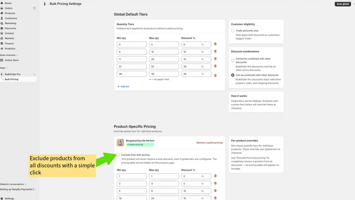355x200 pixels.
Task: Click the BulkOrder Pro app icon in the sidebar
Action: coord(2,74)
